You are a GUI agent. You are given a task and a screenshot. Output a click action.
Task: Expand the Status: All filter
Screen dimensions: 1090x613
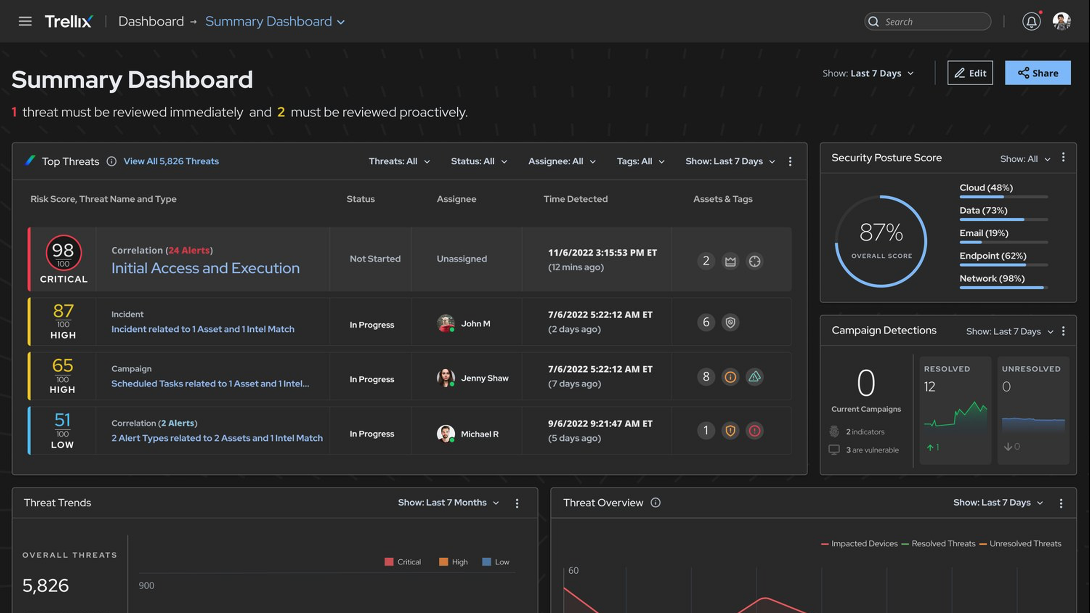point(479,161)
